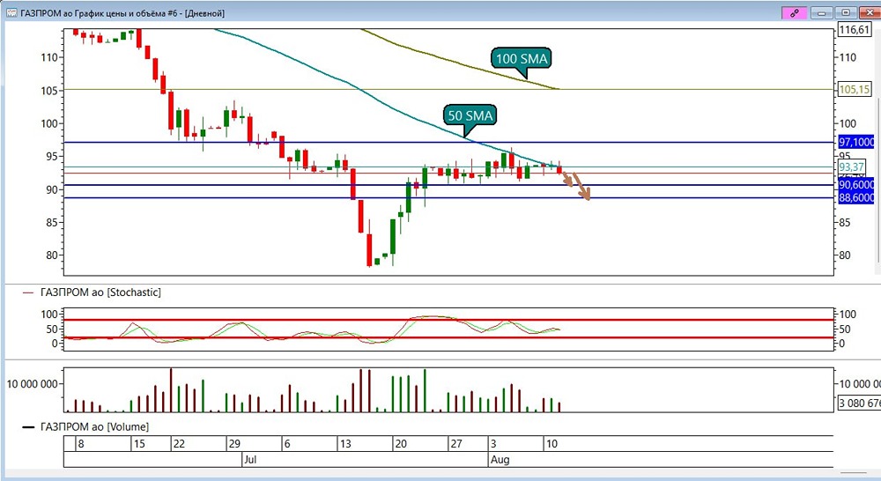This screenshot has height=481, width=881.
Task: Close the ГАЗПРОМ chart window
Action: (870, 13)
